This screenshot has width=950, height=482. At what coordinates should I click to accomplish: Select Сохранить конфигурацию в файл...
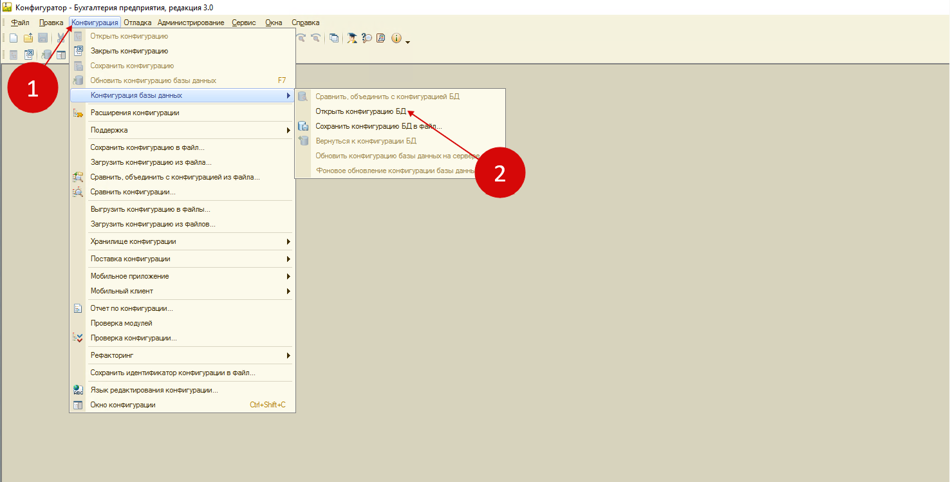[x=183, y=147]
